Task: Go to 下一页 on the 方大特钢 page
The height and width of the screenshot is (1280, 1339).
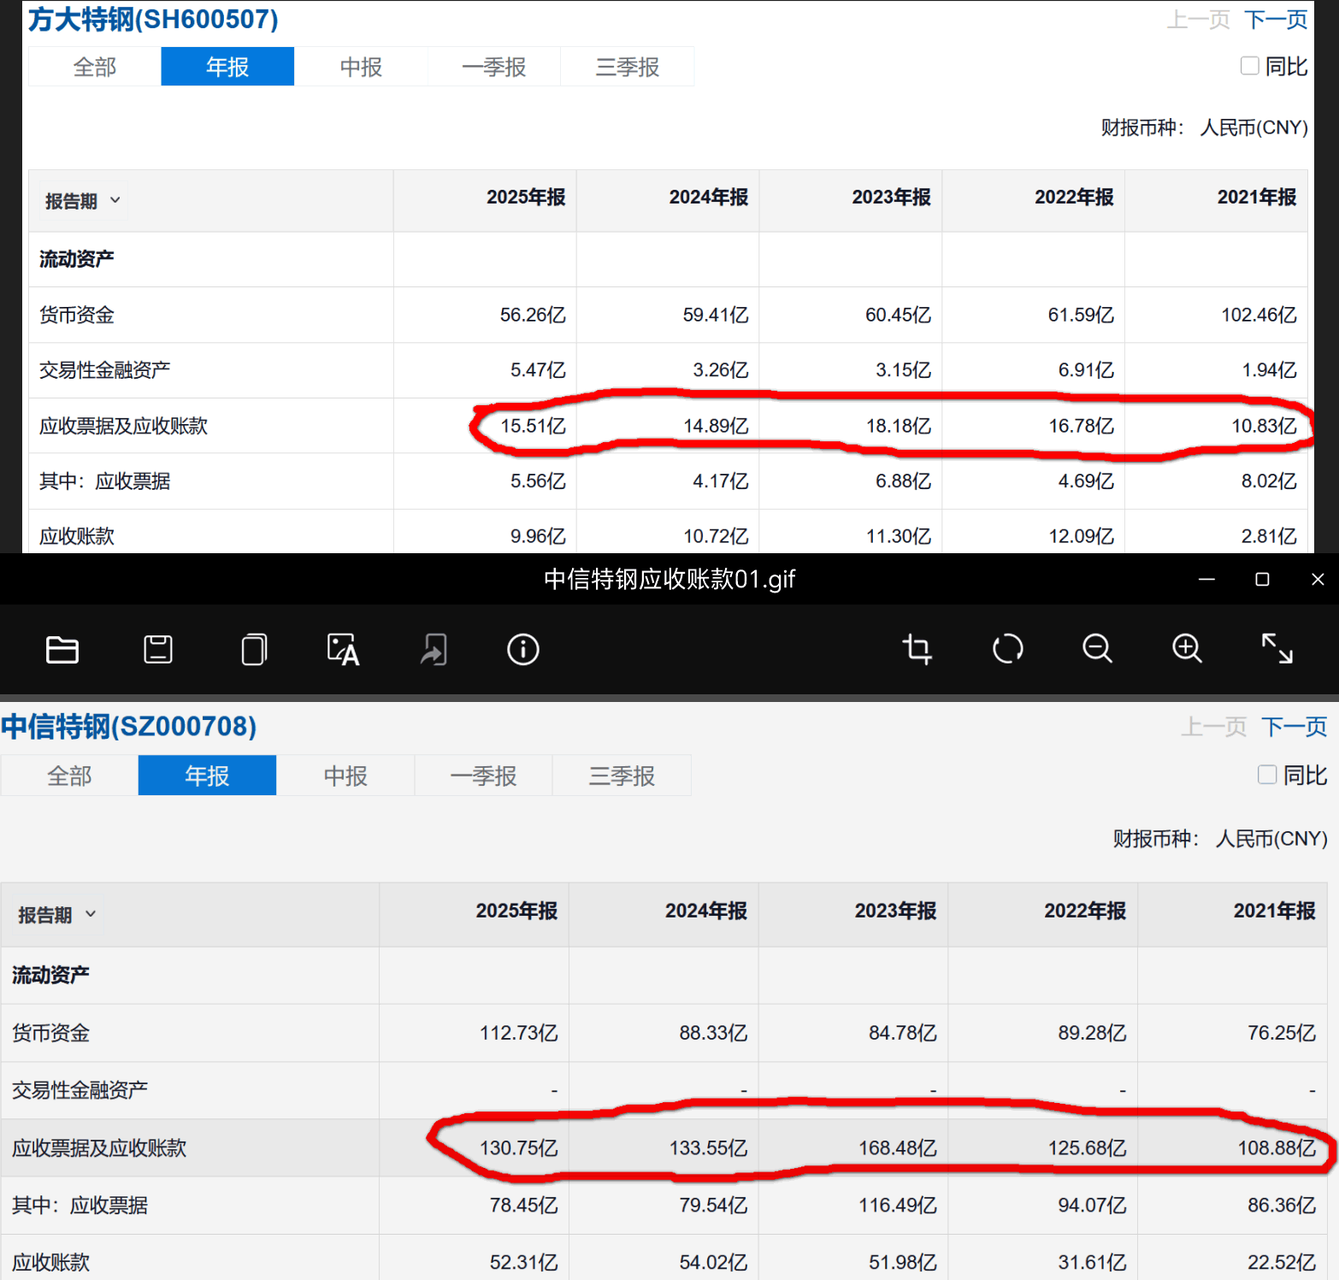Action: point(1276,20)
